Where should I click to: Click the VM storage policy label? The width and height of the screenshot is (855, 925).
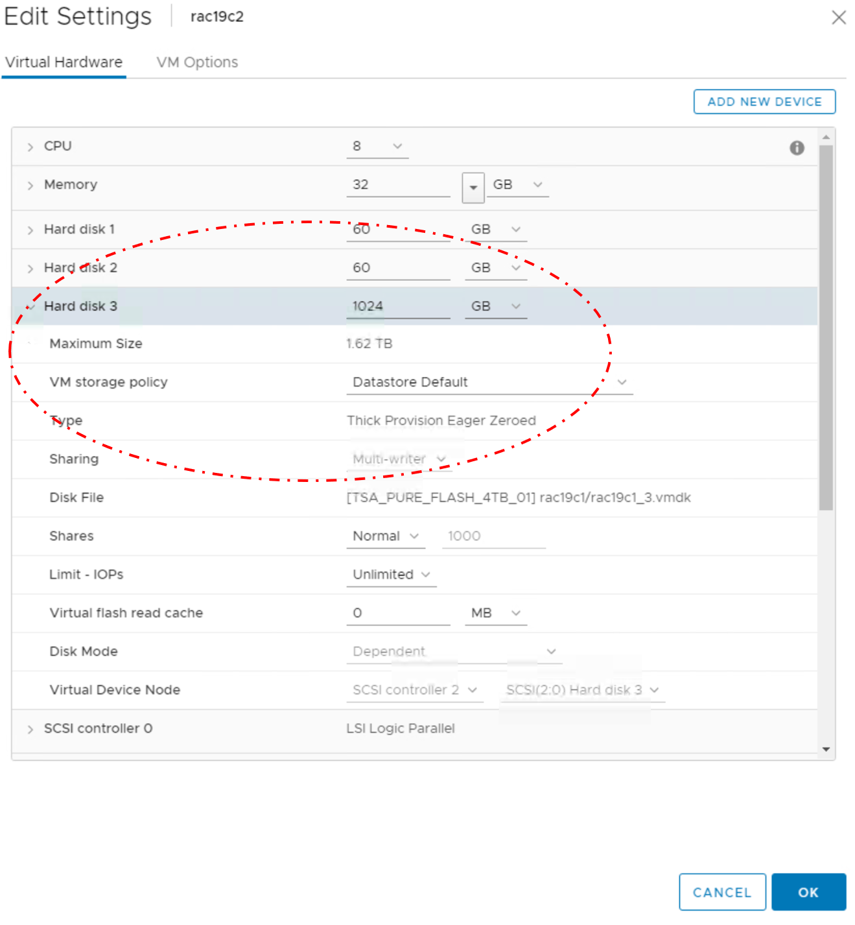[x=108, y=382]
